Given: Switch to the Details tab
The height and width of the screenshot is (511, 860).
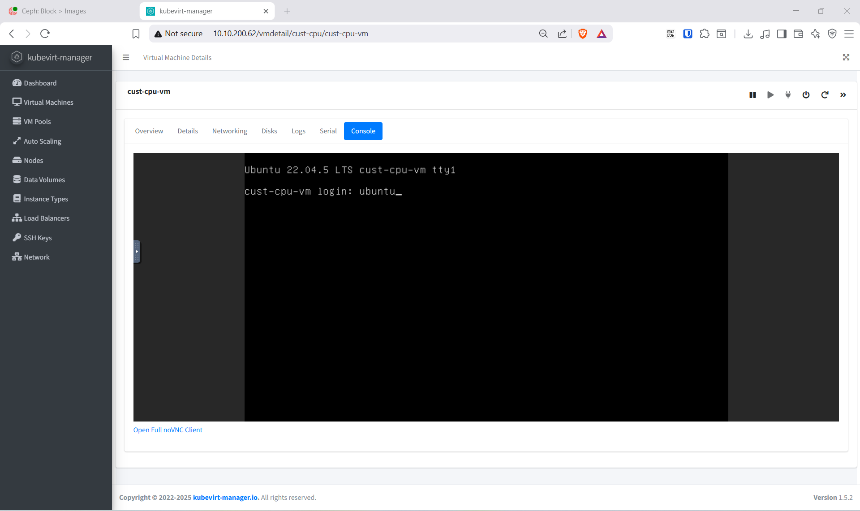Looking at the screenshot, I should pyautogui.click(x=188, y=131).
